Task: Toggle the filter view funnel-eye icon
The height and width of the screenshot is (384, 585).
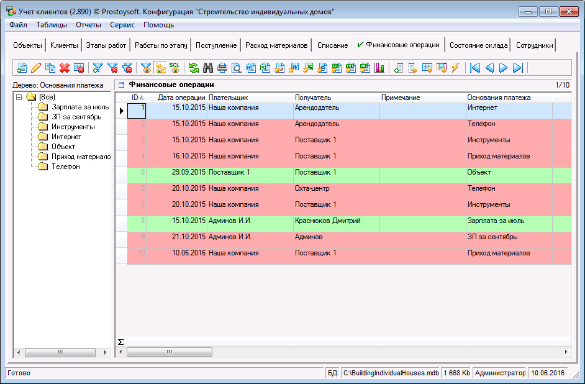Action: (x=146, y=68)
